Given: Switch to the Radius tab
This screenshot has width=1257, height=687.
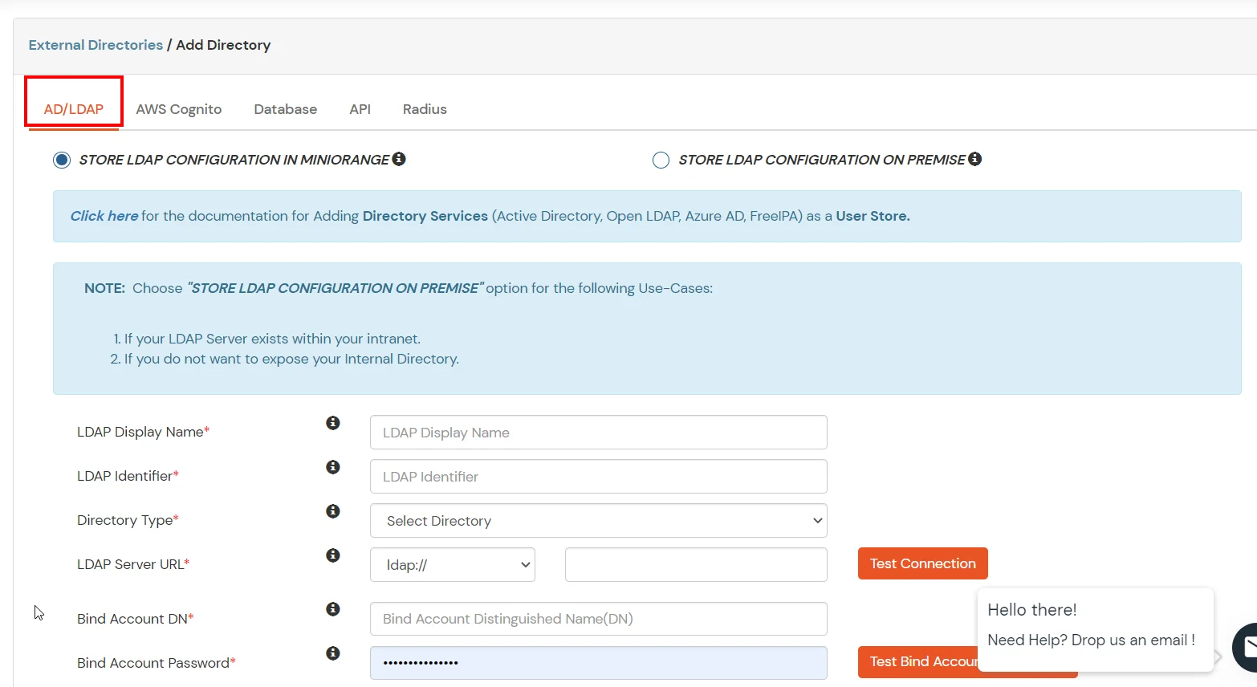Looking at the screenshot, I should pyautogui.click(x=425, y=109).
